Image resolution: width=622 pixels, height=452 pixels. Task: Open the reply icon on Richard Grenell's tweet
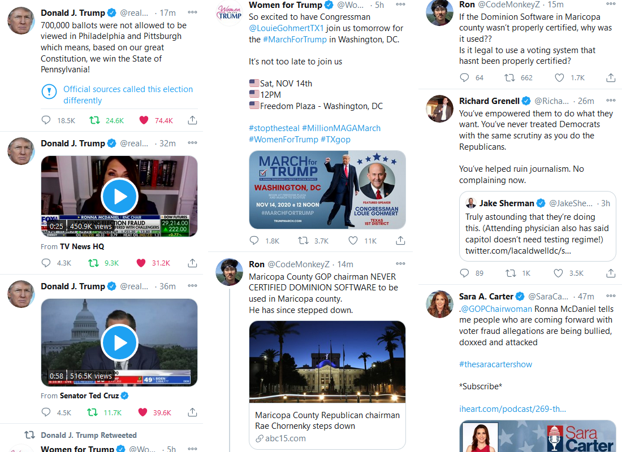464,273
